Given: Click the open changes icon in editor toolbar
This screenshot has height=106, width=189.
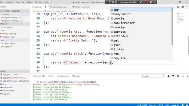Looking at the screenshot, I should pyautogui.click(x=178, y=7).
